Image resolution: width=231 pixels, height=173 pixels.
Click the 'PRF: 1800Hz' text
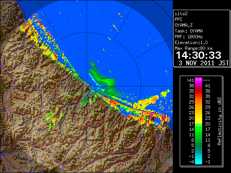click(189, 37)
